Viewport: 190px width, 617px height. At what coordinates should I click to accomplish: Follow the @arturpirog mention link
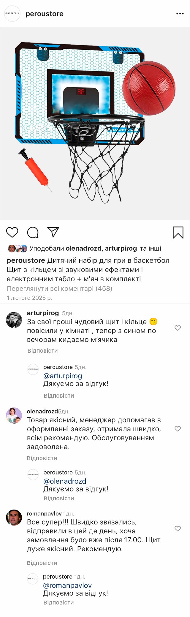[63, 376]
